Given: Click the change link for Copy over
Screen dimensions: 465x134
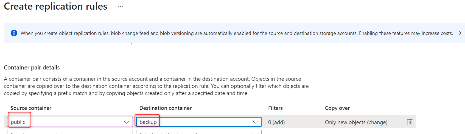Looking at the screenshot, I should [x=377, y=122].
